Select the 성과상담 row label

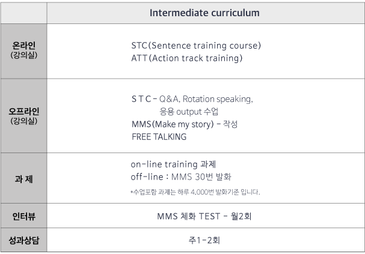[23, 240]
